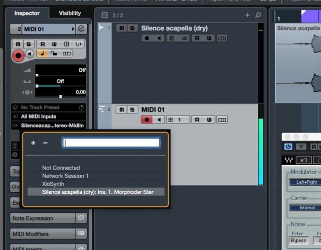Mute MIDI 01 in the Inspector

18,44
